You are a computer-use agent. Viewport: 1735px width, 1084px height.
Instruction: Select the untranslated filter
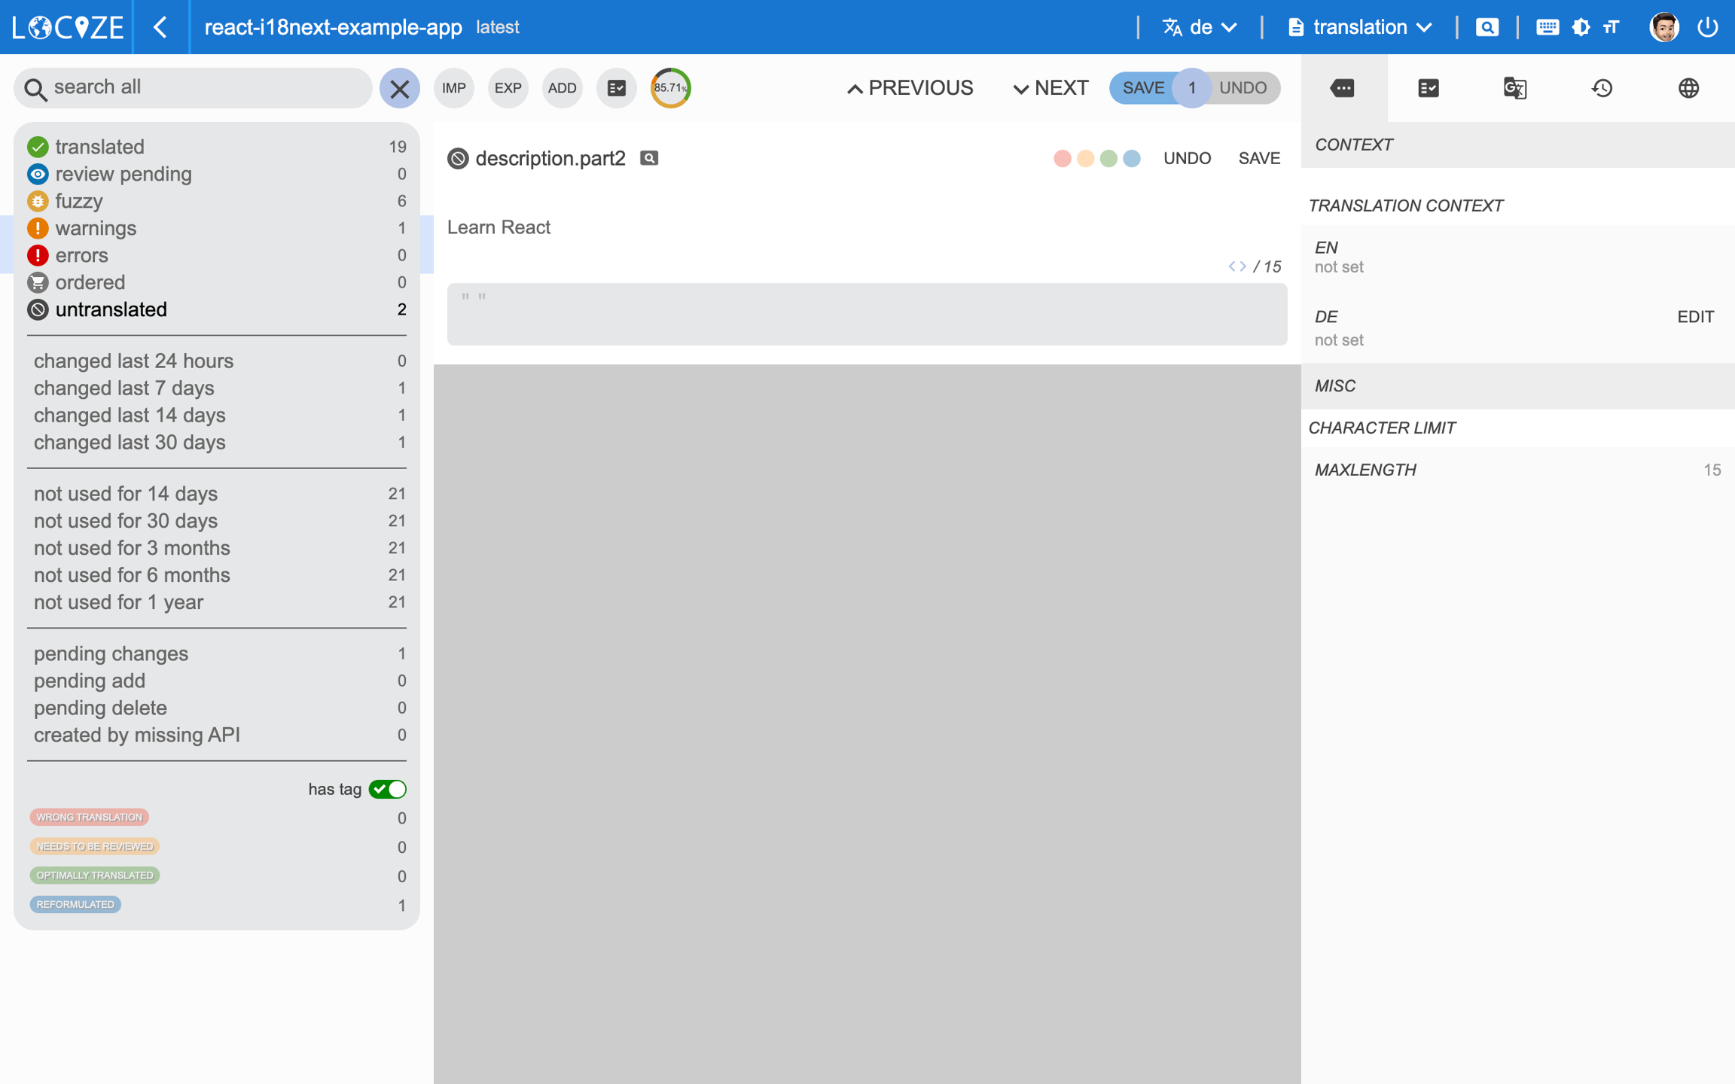111,309
